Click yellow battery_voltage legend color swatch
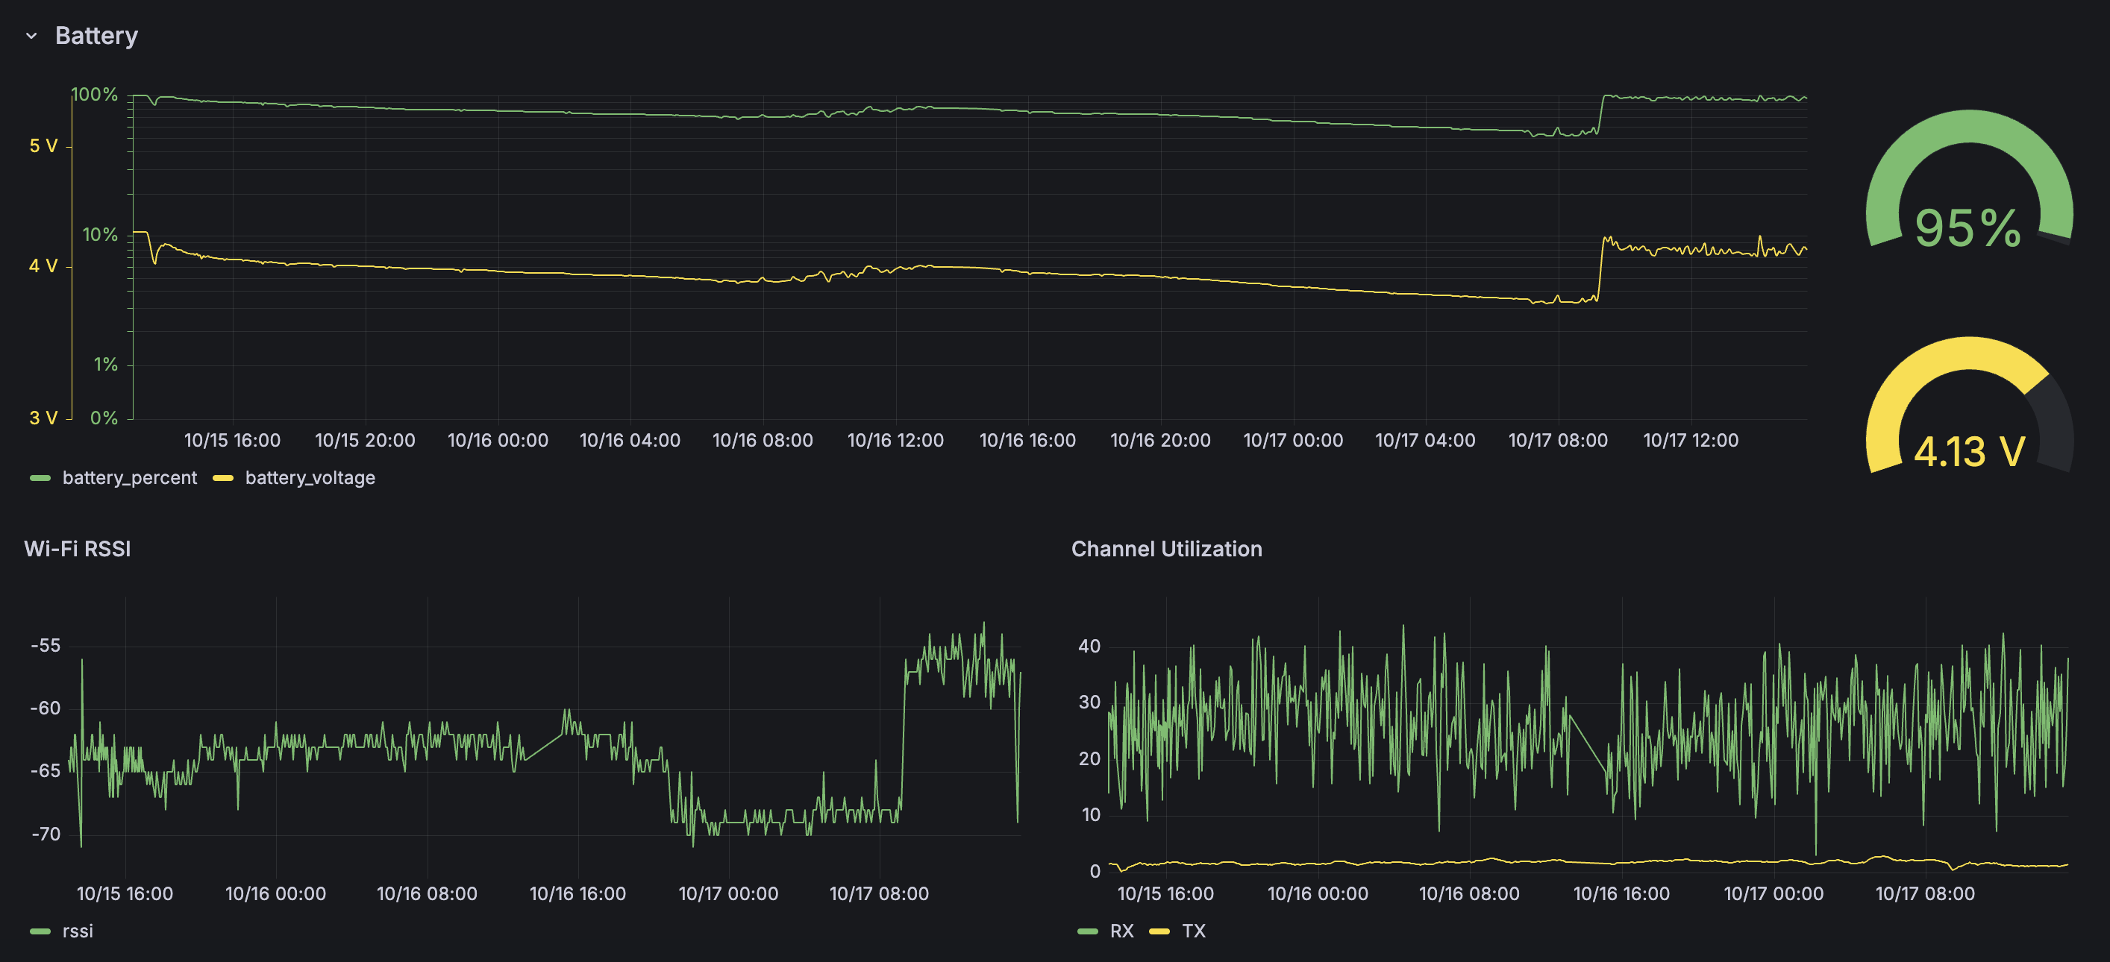Viewport: 2110px width, 962px height. pos(223,477)
